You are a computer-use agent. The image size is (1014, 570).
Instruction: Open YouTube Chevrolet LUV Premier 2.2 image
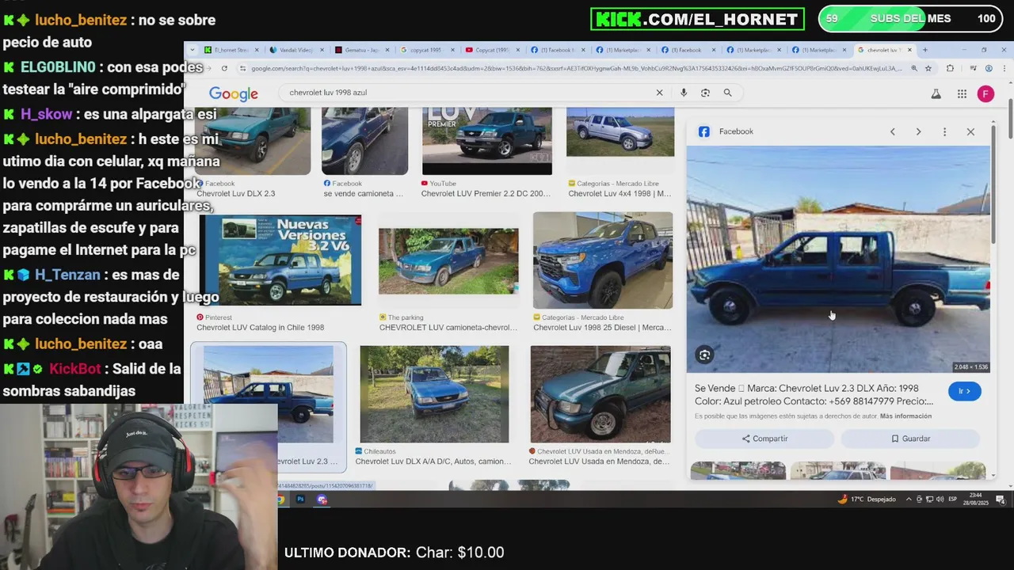click(486, 141)
